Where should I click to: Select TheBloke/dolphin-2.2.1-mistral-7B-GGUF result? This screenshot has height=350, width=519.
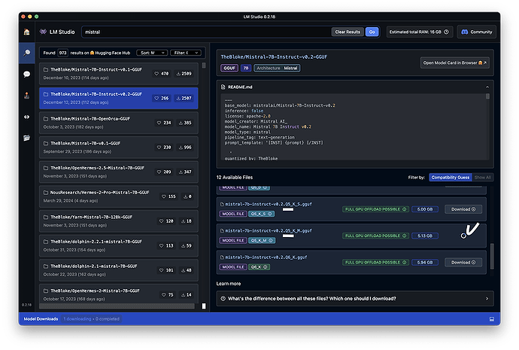(119, 245)
